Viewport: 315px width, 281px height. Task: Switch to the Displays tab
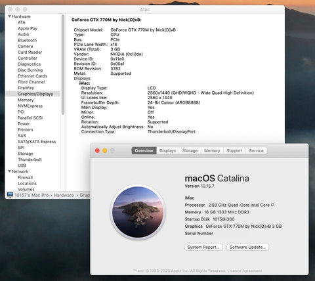pyautogui.click(x=168, y=150)
